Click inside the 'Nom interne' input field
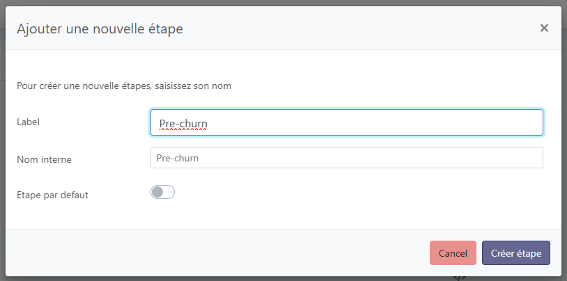Screen dimensions: 567x281 point(346,158)
